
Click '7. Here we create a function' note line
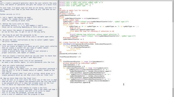click(x=28, y=56)
